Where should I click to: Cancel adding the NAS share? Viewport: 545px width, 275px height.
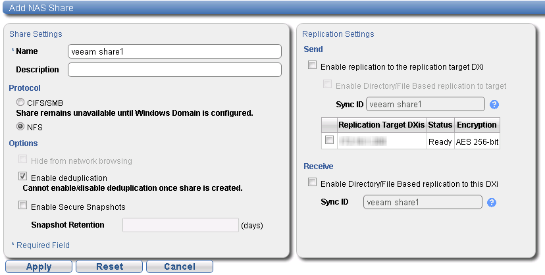(x=179, y=266)
